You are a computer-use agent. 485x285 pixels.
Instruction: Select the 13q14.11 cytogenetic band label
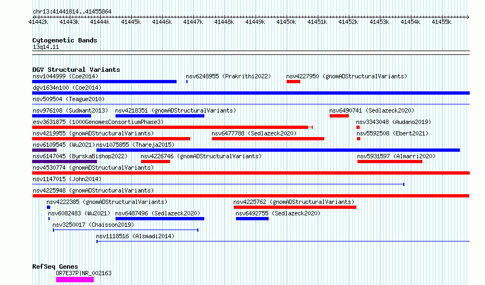point(46,47)
